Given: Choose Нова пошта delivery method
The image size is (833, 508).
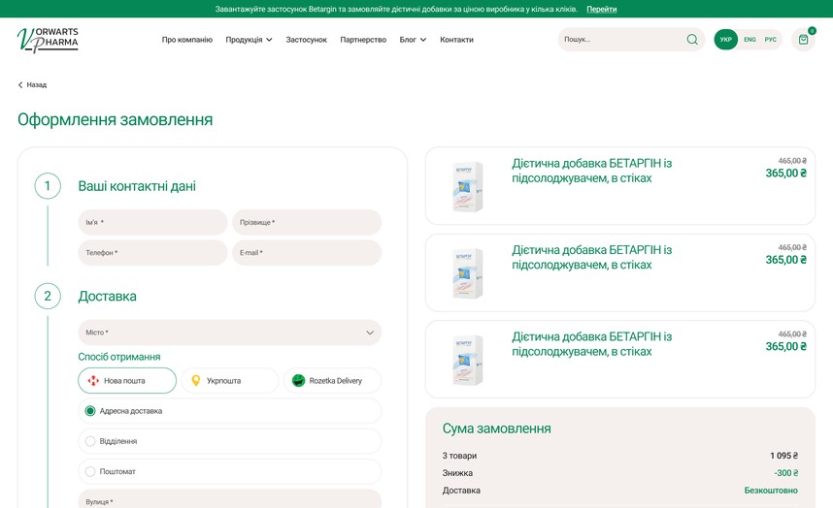Looking at the screenshot, I should 127,381.
